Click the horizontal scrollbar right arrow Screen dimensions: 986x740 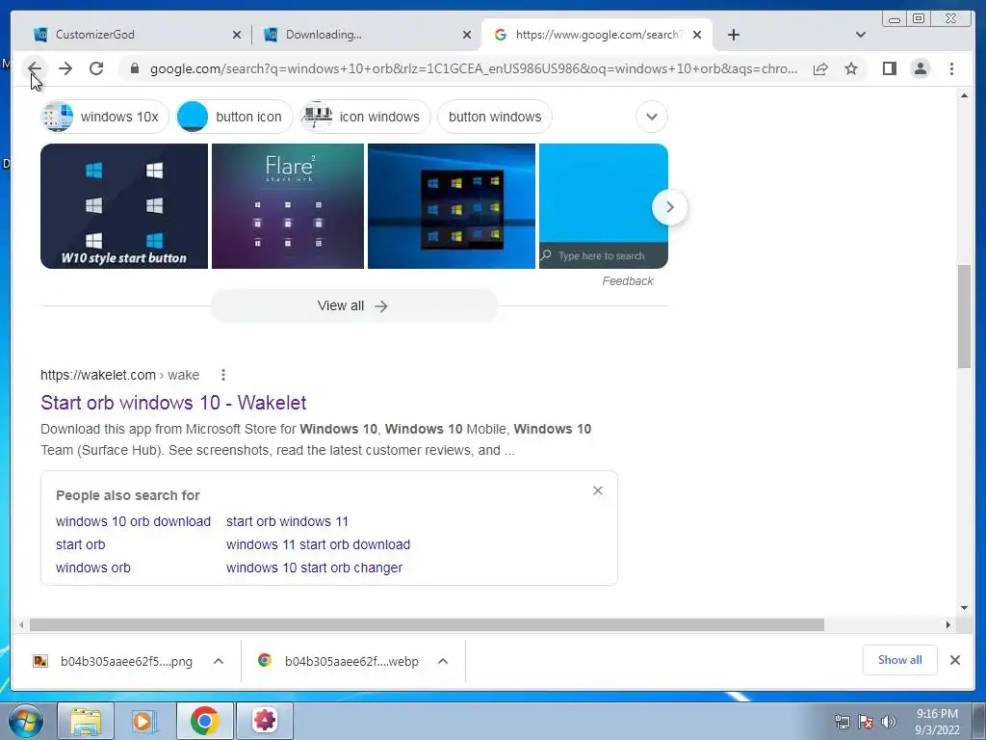[947, 624]
